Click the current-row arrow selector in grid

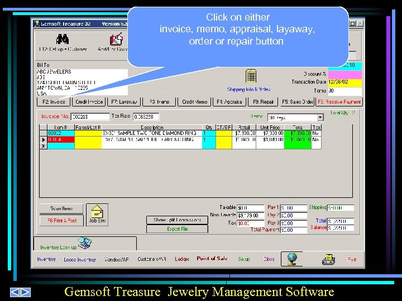[x=44, y=140]
